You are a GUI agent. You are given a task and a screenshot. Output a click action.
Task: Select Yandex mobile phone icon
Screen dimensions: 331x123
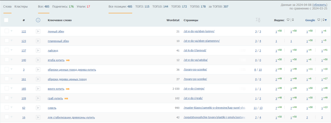[x=293, y=20]
